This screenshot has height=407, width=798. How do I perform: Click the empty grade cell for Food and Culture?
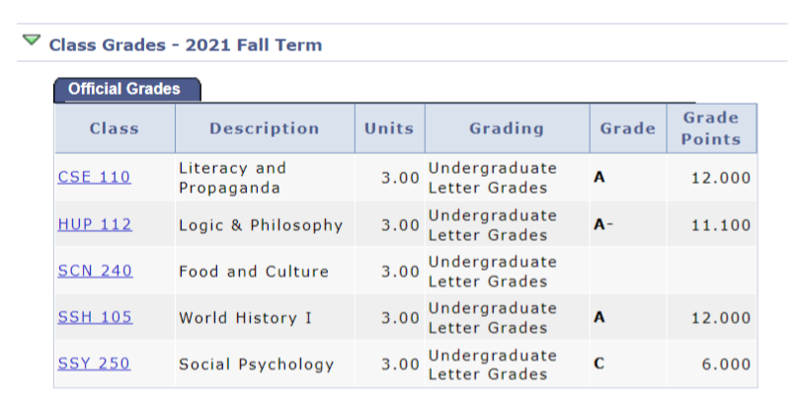coord(628,271)
